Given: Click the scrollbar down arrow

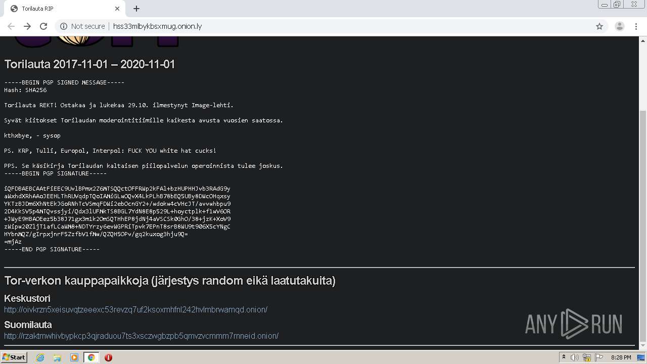Looking at the screenshot, I should point(643,346).
